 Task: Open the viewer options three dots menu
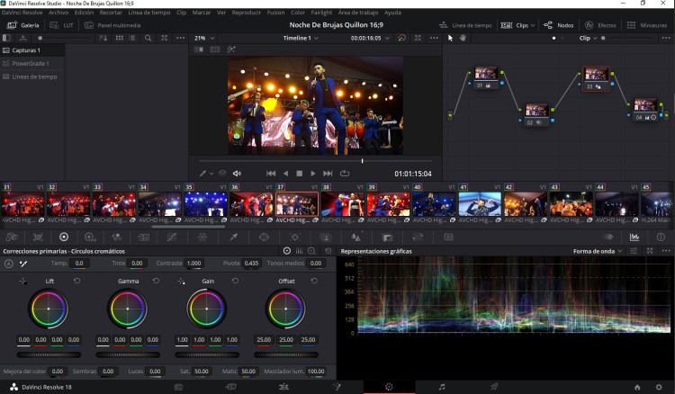[x=434, y=38]
